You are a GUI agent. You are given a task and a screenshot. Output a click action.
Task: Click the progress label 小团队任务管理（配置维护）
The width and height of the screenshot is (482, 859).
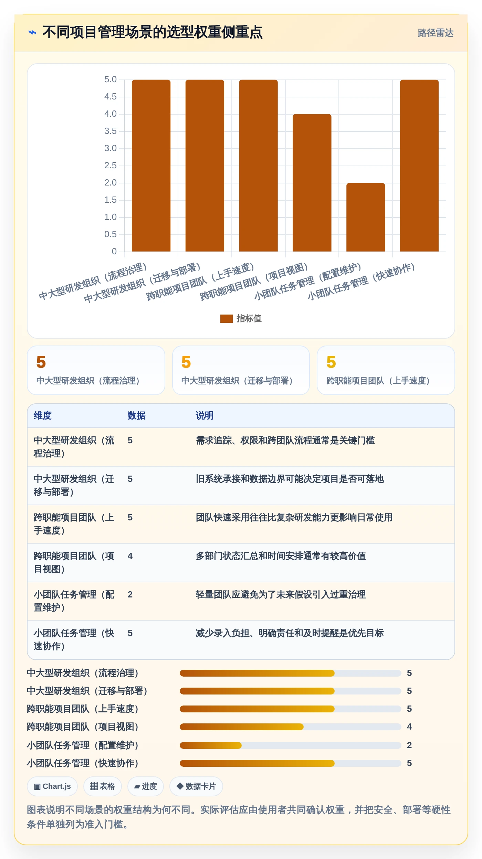point(83,745)
